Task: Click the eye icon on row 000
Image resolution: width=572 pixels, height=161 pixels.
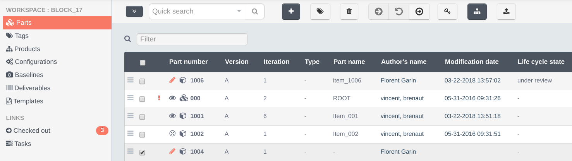Action: click(172, 98)
